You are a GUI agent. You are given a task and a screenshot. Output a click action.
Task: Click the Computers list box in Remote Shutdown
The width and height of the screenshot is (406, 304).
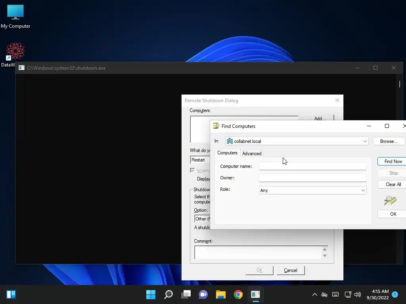pyautogui.click(x=200, y=129)
